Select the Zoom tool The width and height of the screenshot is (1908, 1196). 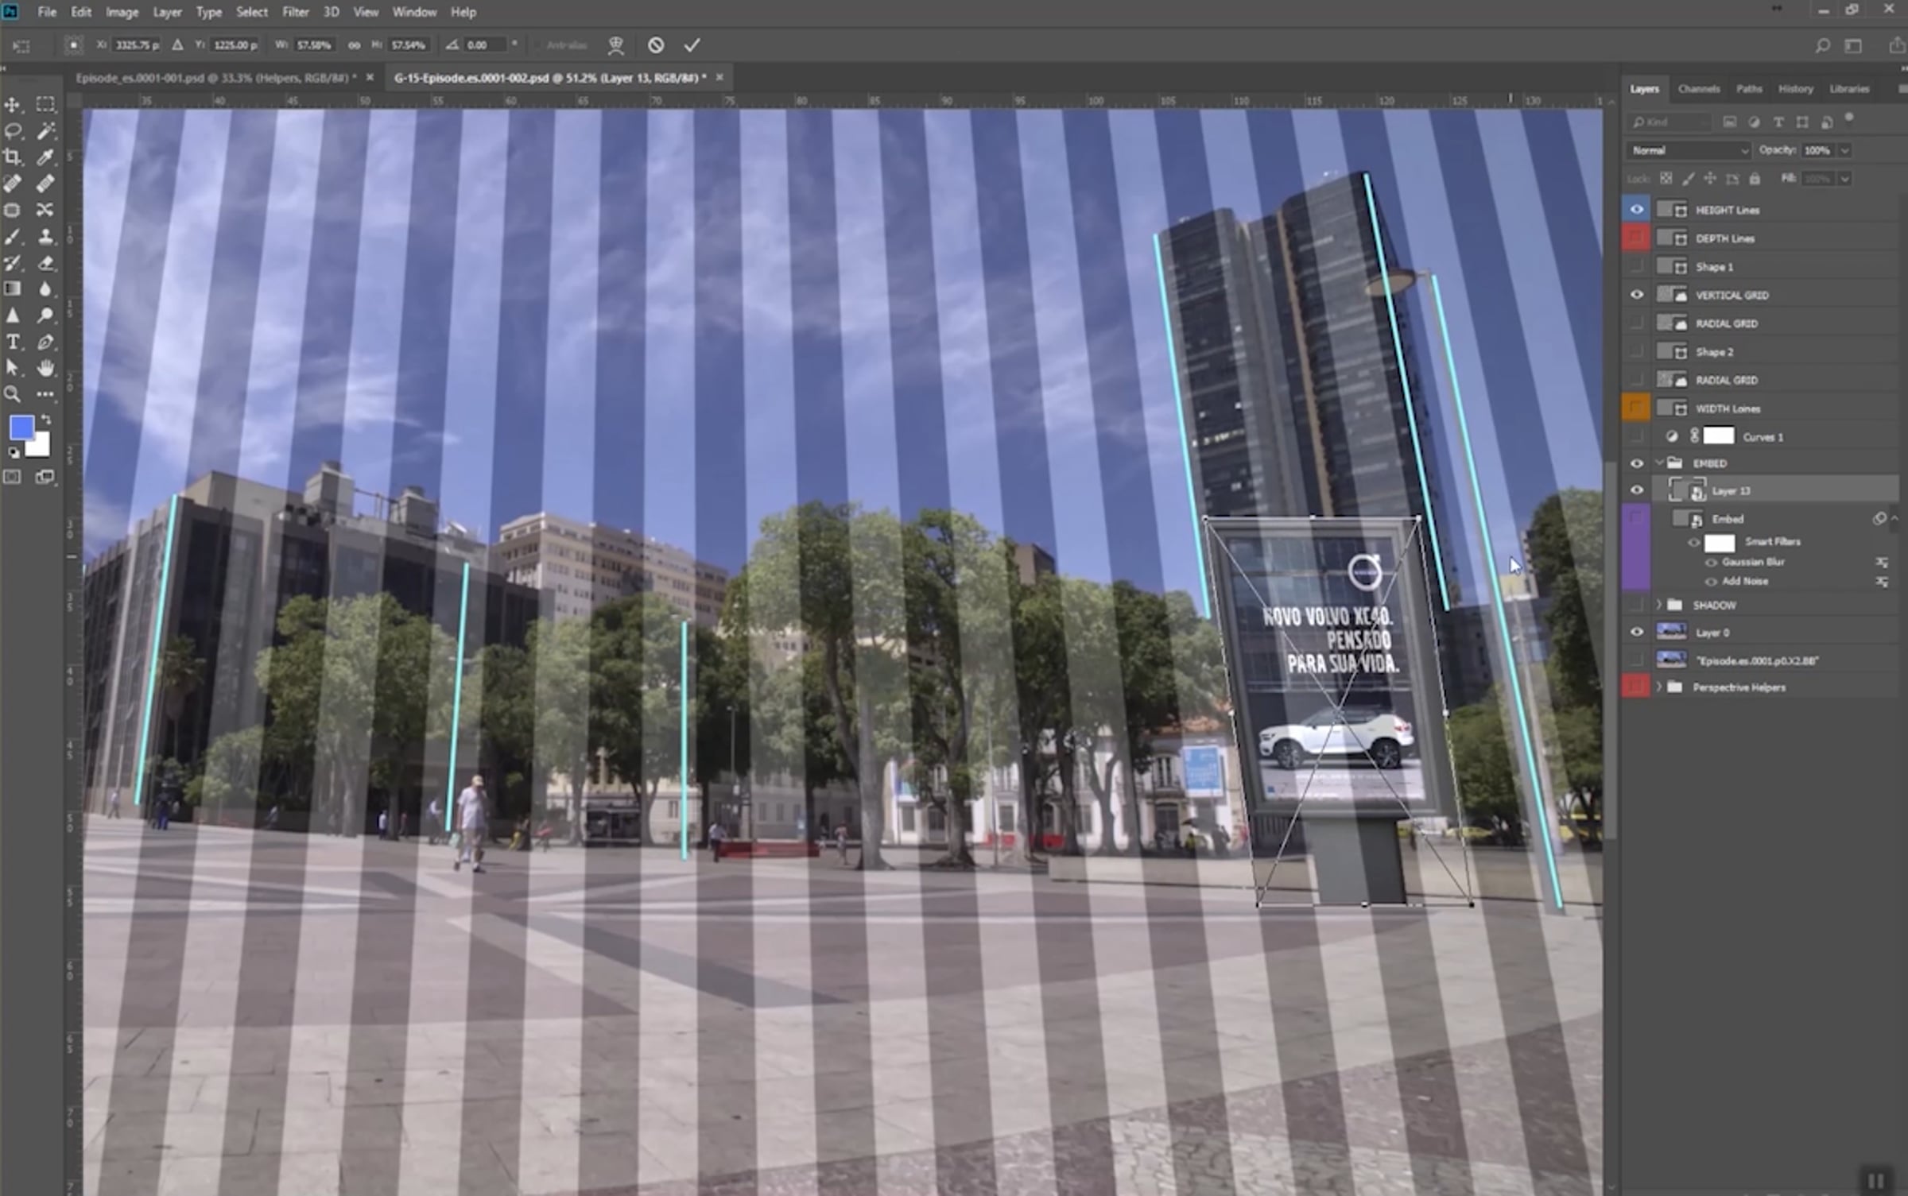coord(13,394)
